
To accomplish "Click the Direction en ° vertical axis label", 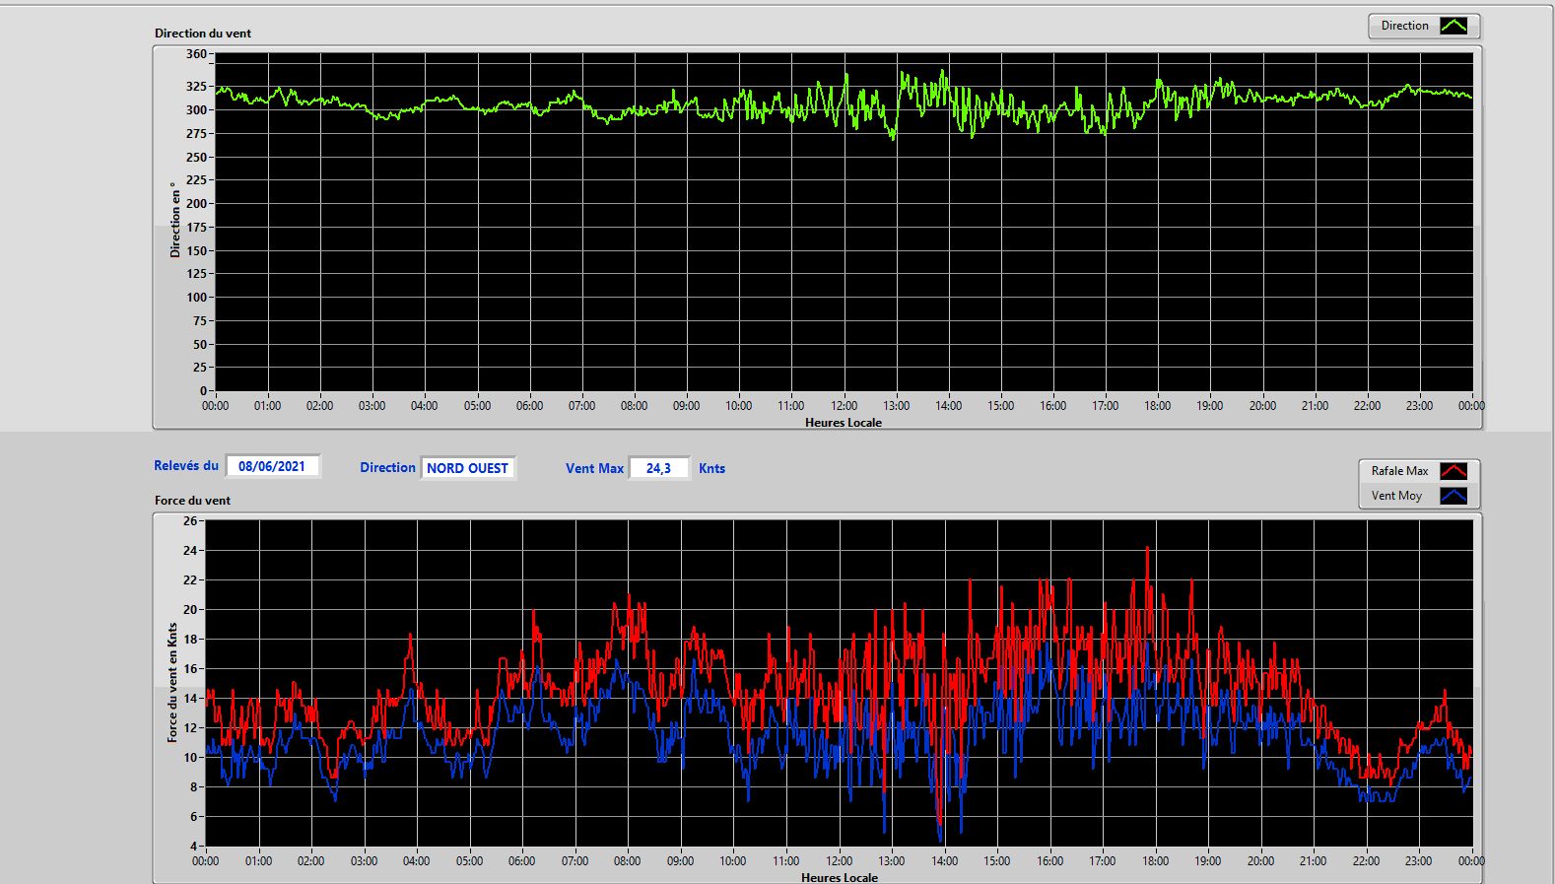I will [175, 220].
